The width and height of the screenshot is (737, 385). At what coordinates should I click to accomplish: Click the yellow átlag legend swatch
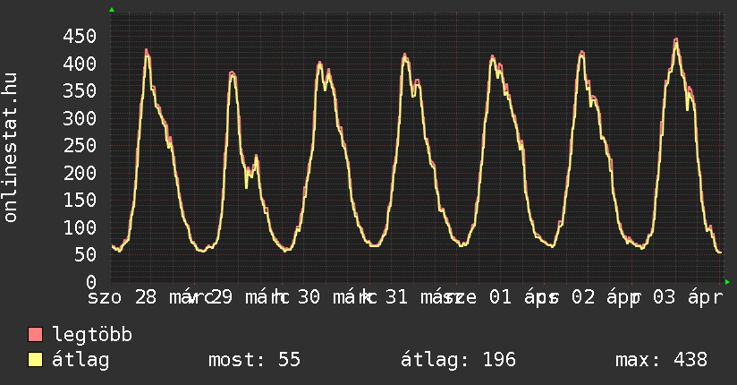tap(36, 360)
